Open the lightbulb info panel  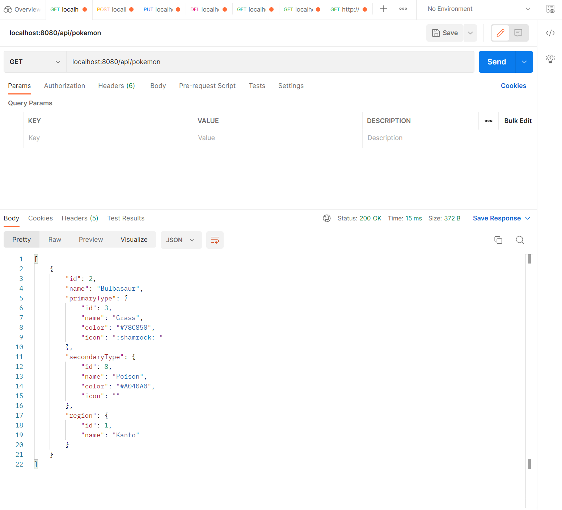[x=550, y=59]
